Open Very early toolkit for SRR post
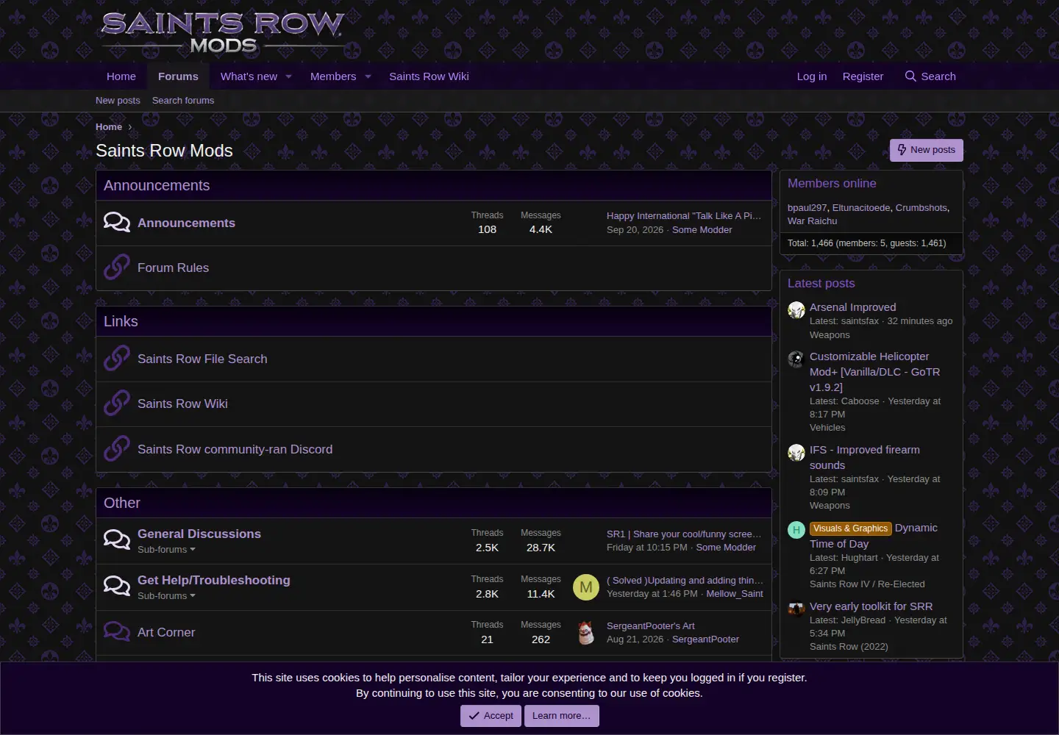Viewport: 1059px width, 735px height. click(871, 606)
